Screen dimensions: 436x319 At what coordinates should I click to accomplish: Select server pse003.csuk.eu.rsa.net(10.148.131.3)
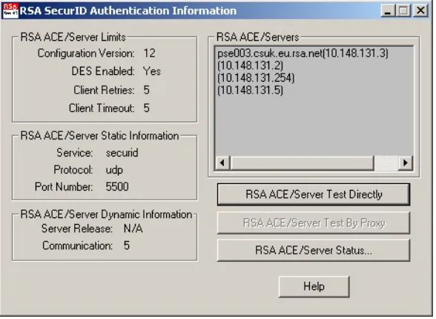click(303, 53)
